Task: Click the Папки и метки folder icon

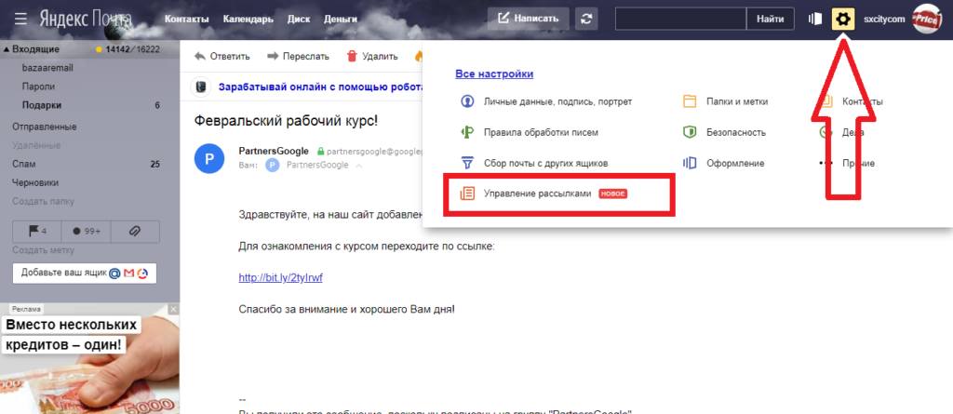Action: [690, 101]
